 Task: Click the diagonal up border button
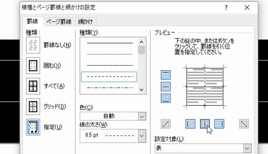(x=166, y=124)
